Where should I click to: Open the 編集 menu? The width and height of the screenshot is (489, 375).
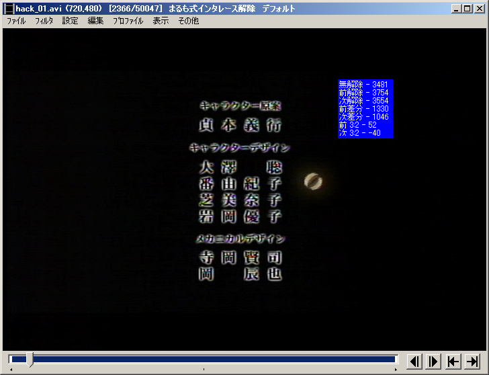(95, 21)
